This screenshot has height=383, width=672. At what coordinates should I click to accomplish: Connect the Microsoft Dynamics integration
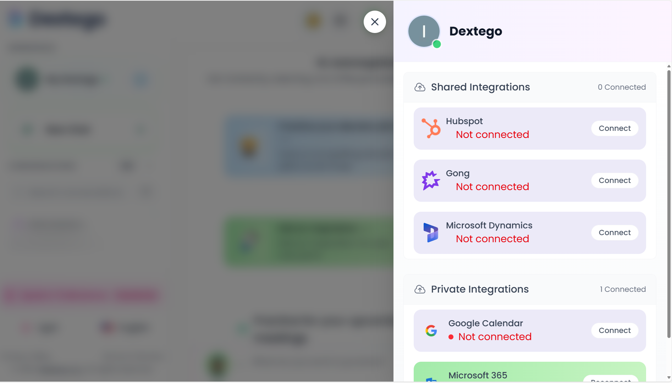click(x=615, y=233)
